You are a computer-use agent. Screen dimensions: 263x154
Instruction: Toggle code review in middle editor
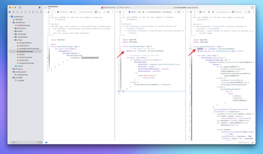tap(175, 12)
